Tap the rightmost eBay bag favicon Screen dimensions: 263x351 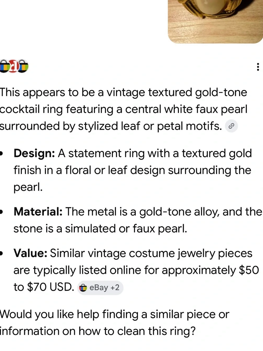[23, 66]
